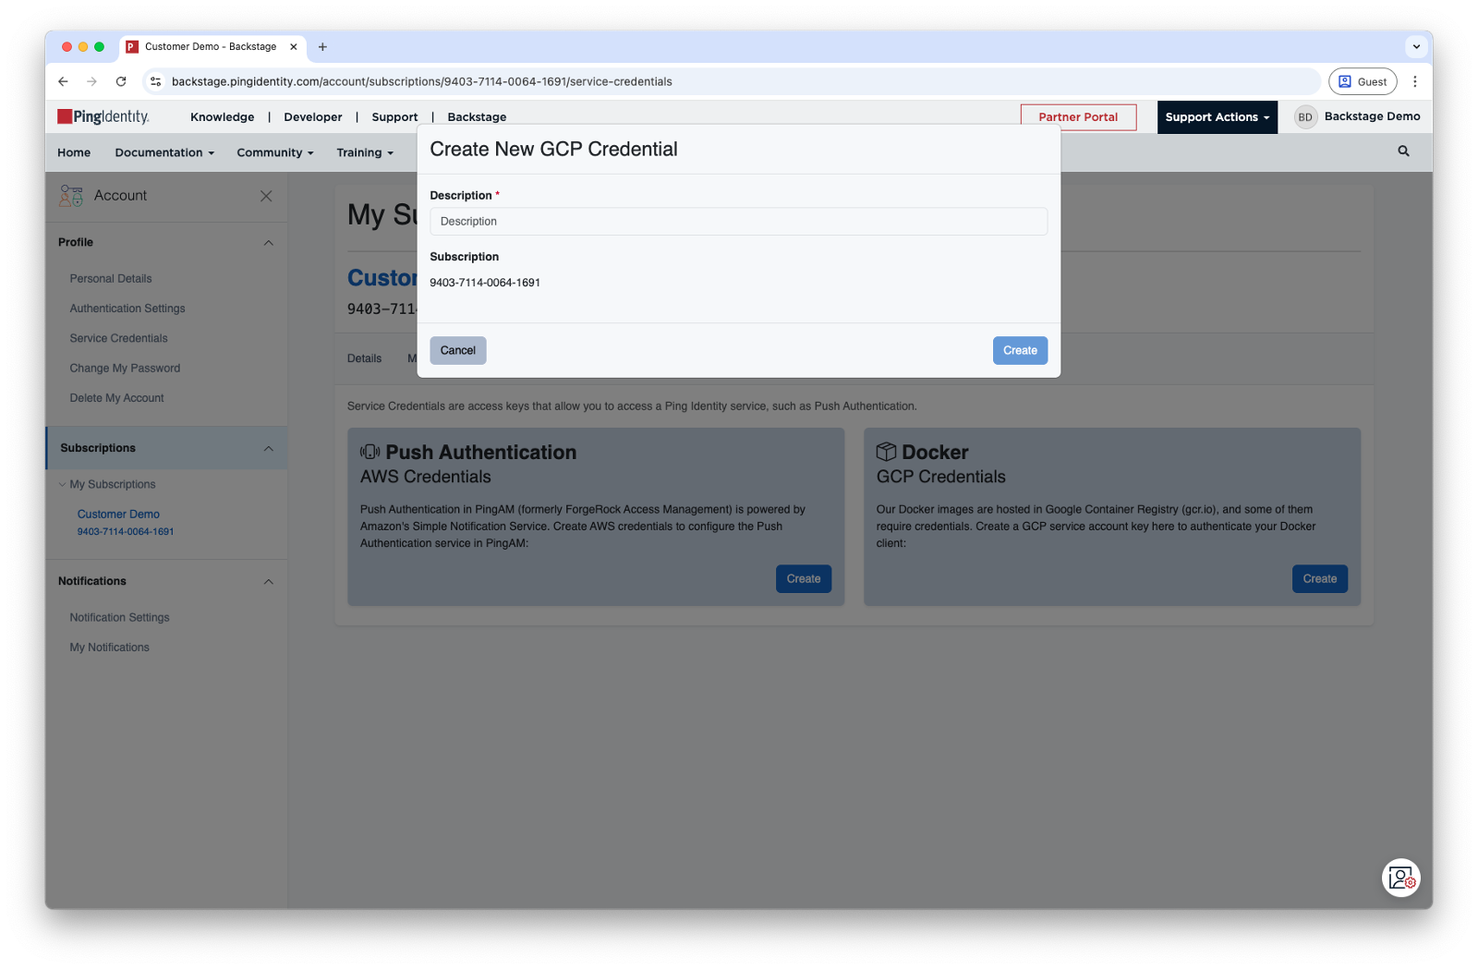Open a new browser tab
The height and width of the screenshot is (969, 1478).
click(x=322, y=47)
